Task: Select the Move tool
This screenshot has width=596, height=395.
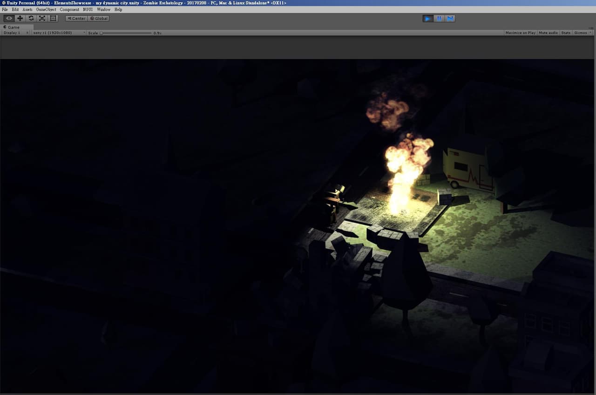Action: coord(20,18)
